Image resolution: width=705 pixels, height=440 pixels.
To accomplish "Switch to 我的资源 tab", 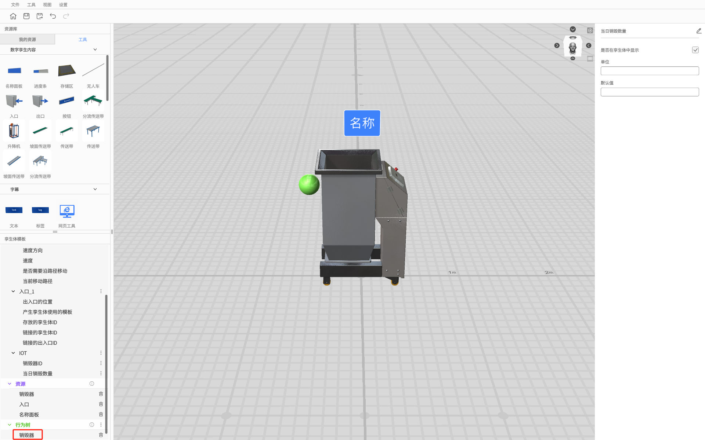I will pyautogui.click(x=28, y=40).
